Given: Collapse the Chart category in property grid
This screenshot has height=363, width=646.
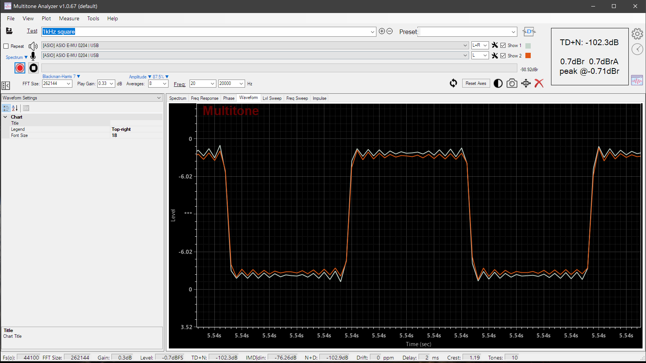Looking at the screenshot, I should point(5,117).
